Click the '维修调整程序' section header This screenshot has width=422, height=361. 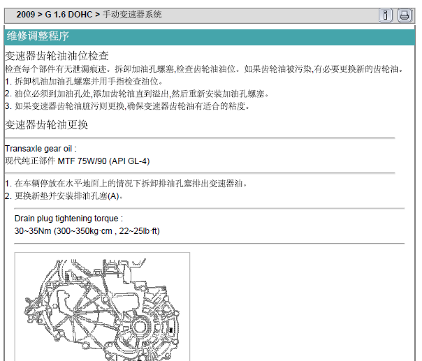(x=210, y=36)
